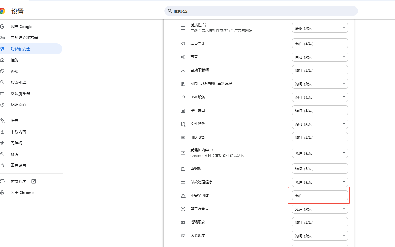
Task: Click the search magnifier icon in 搜索设置
Action: (x=170, y=11)
